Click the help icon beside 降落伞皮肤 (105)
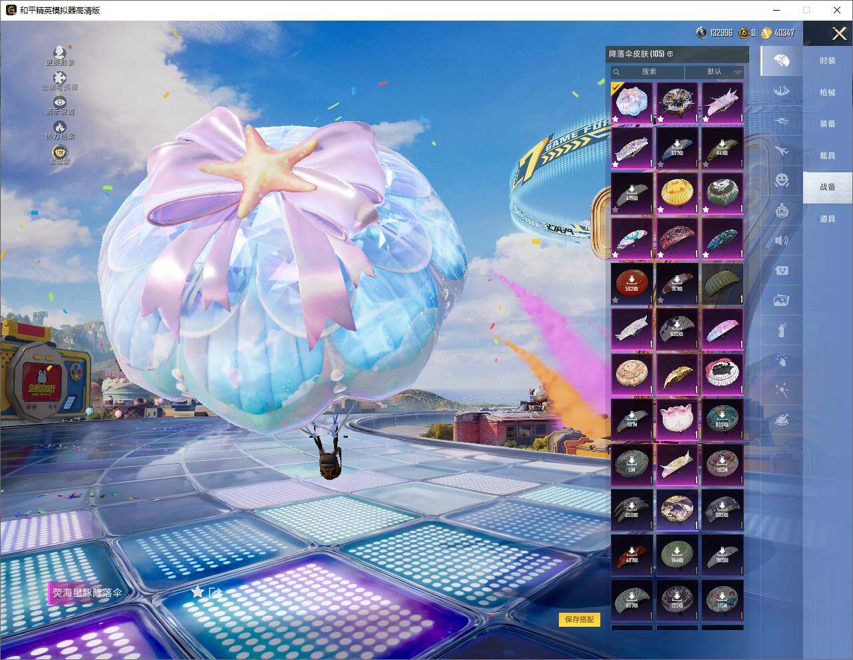 670,54
